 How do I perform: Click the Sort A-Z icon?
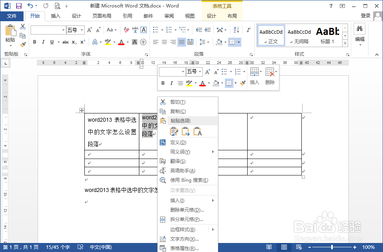point(236,30)
